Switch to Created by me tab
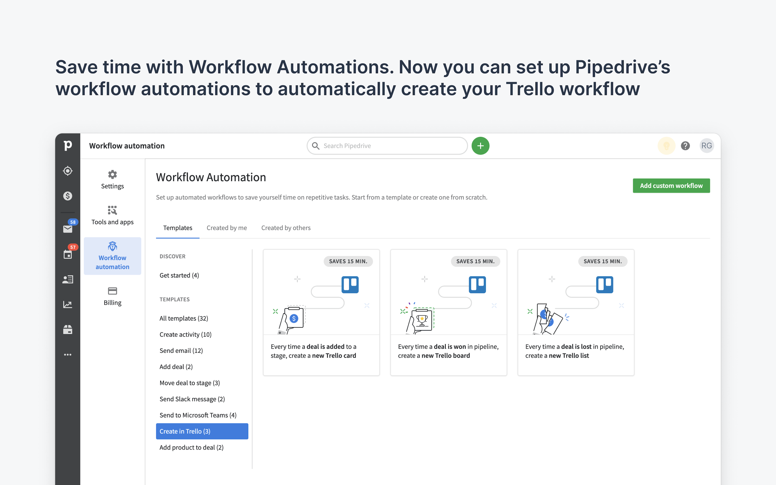The width and height of the screenshot is (776, 485). (227, 228)
